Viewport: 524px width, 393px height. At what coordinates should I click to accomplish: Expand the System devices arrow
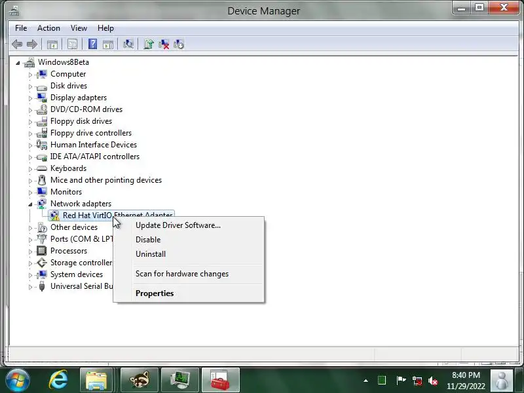(30, 275)
